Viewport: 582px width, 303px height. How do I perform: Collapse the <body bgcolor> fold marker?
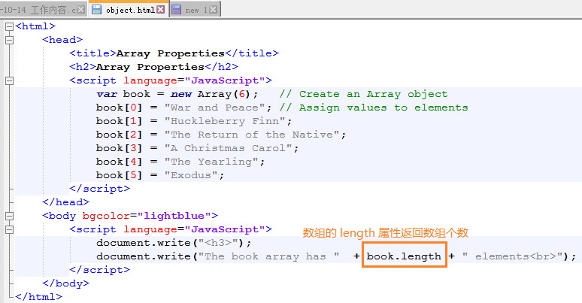(9, 216)
